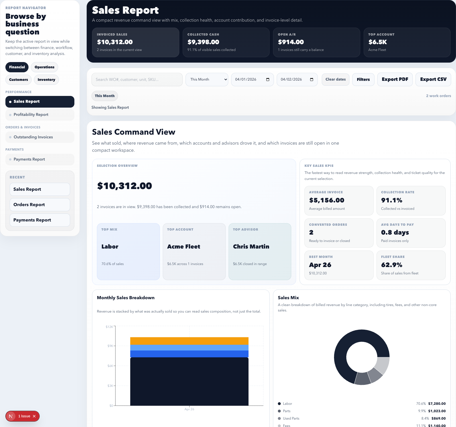Click the Export CSV button
The height and width of the screenshot is (427, 456).
[x=433, y=79]
